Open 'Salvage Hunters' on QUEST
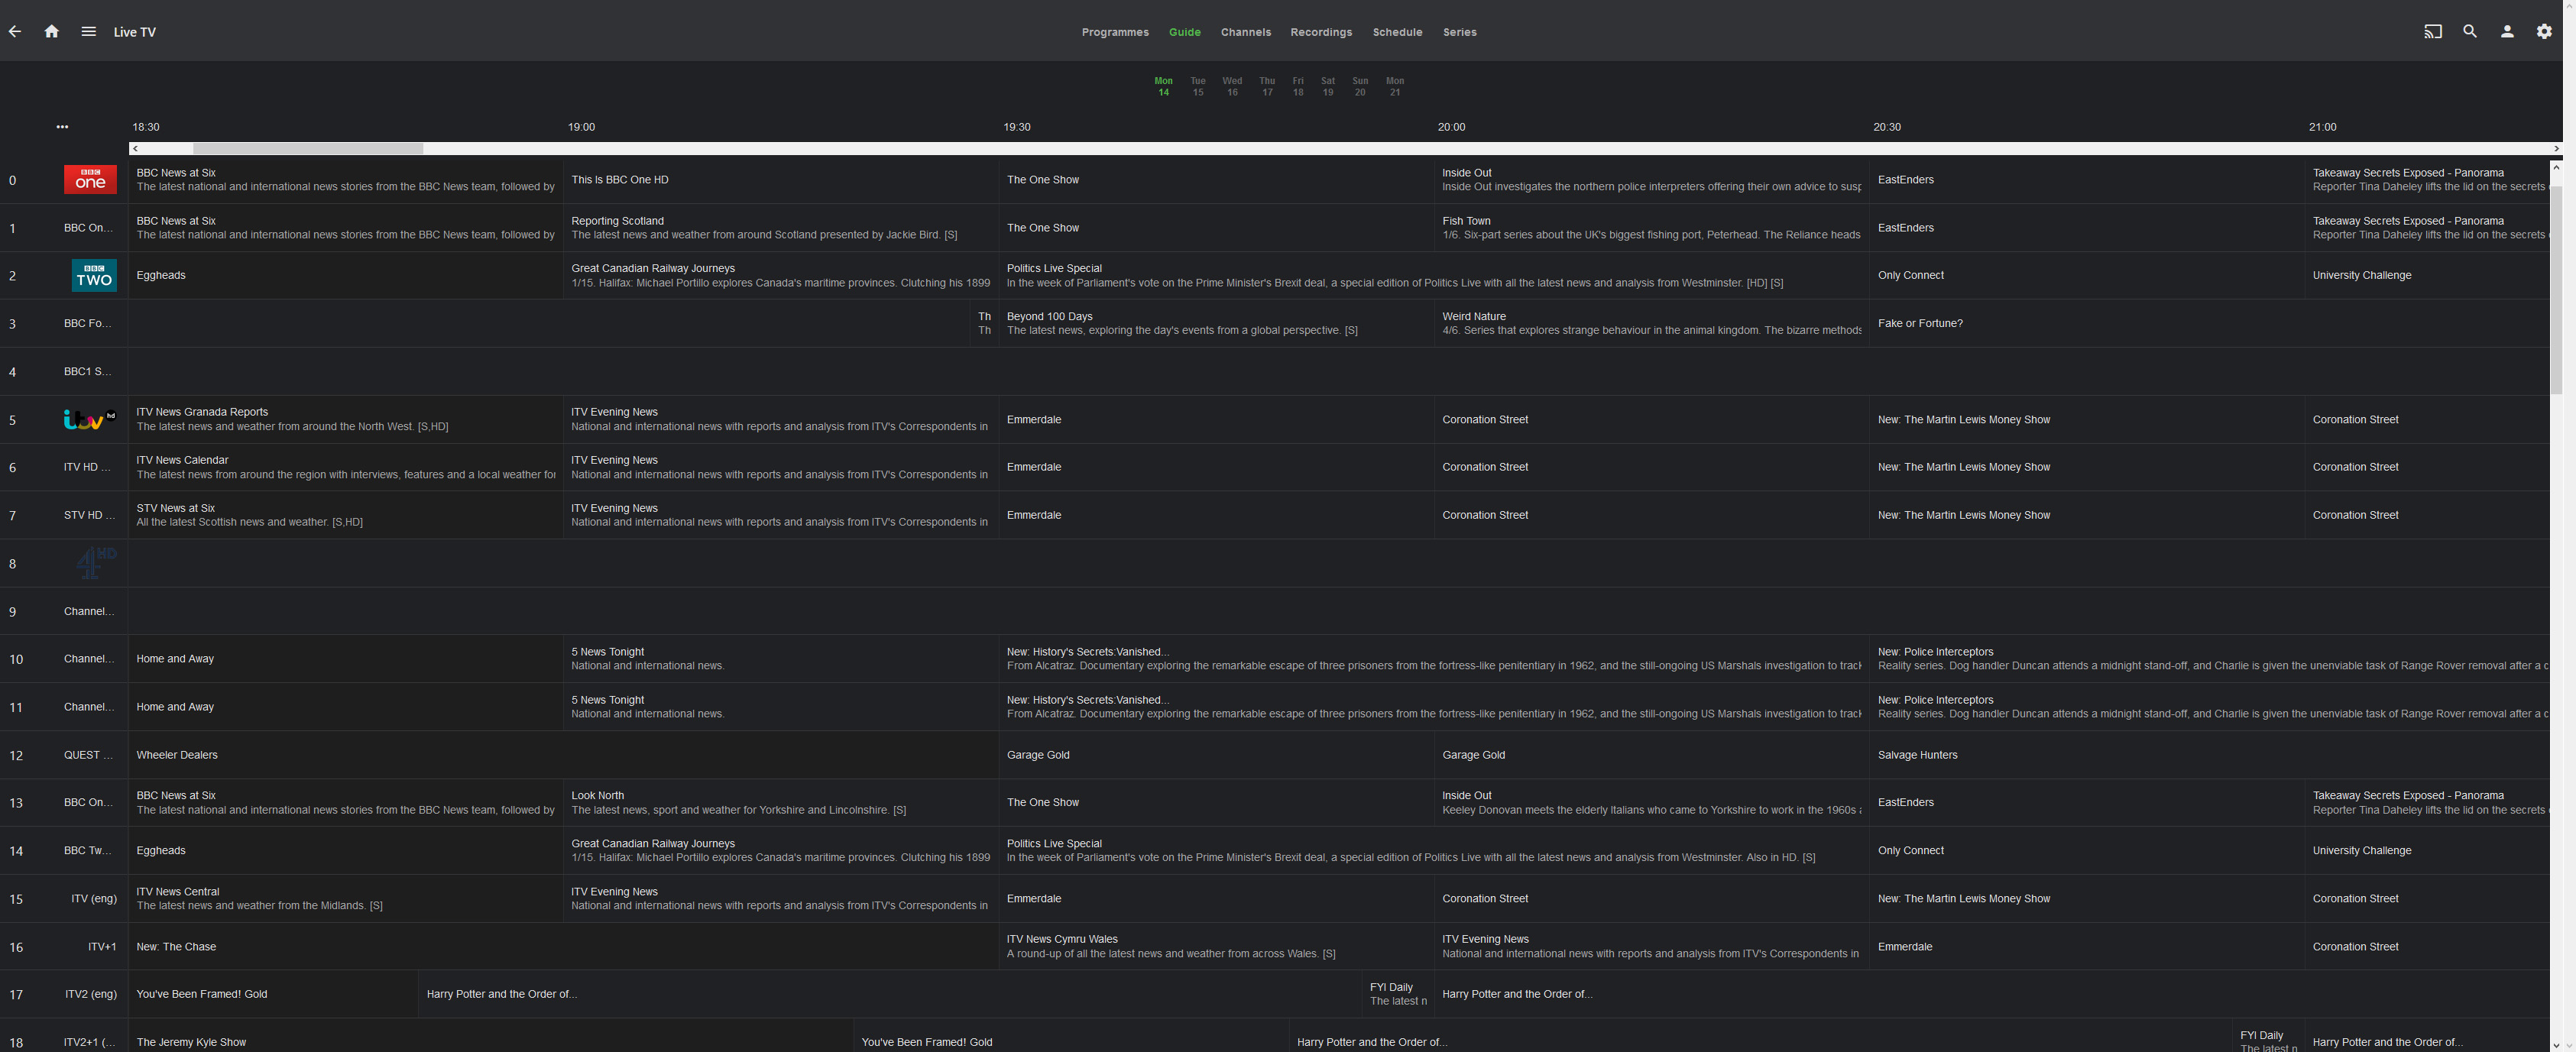Viewport: 2576px width, 1052px height. coord(2209,755)
